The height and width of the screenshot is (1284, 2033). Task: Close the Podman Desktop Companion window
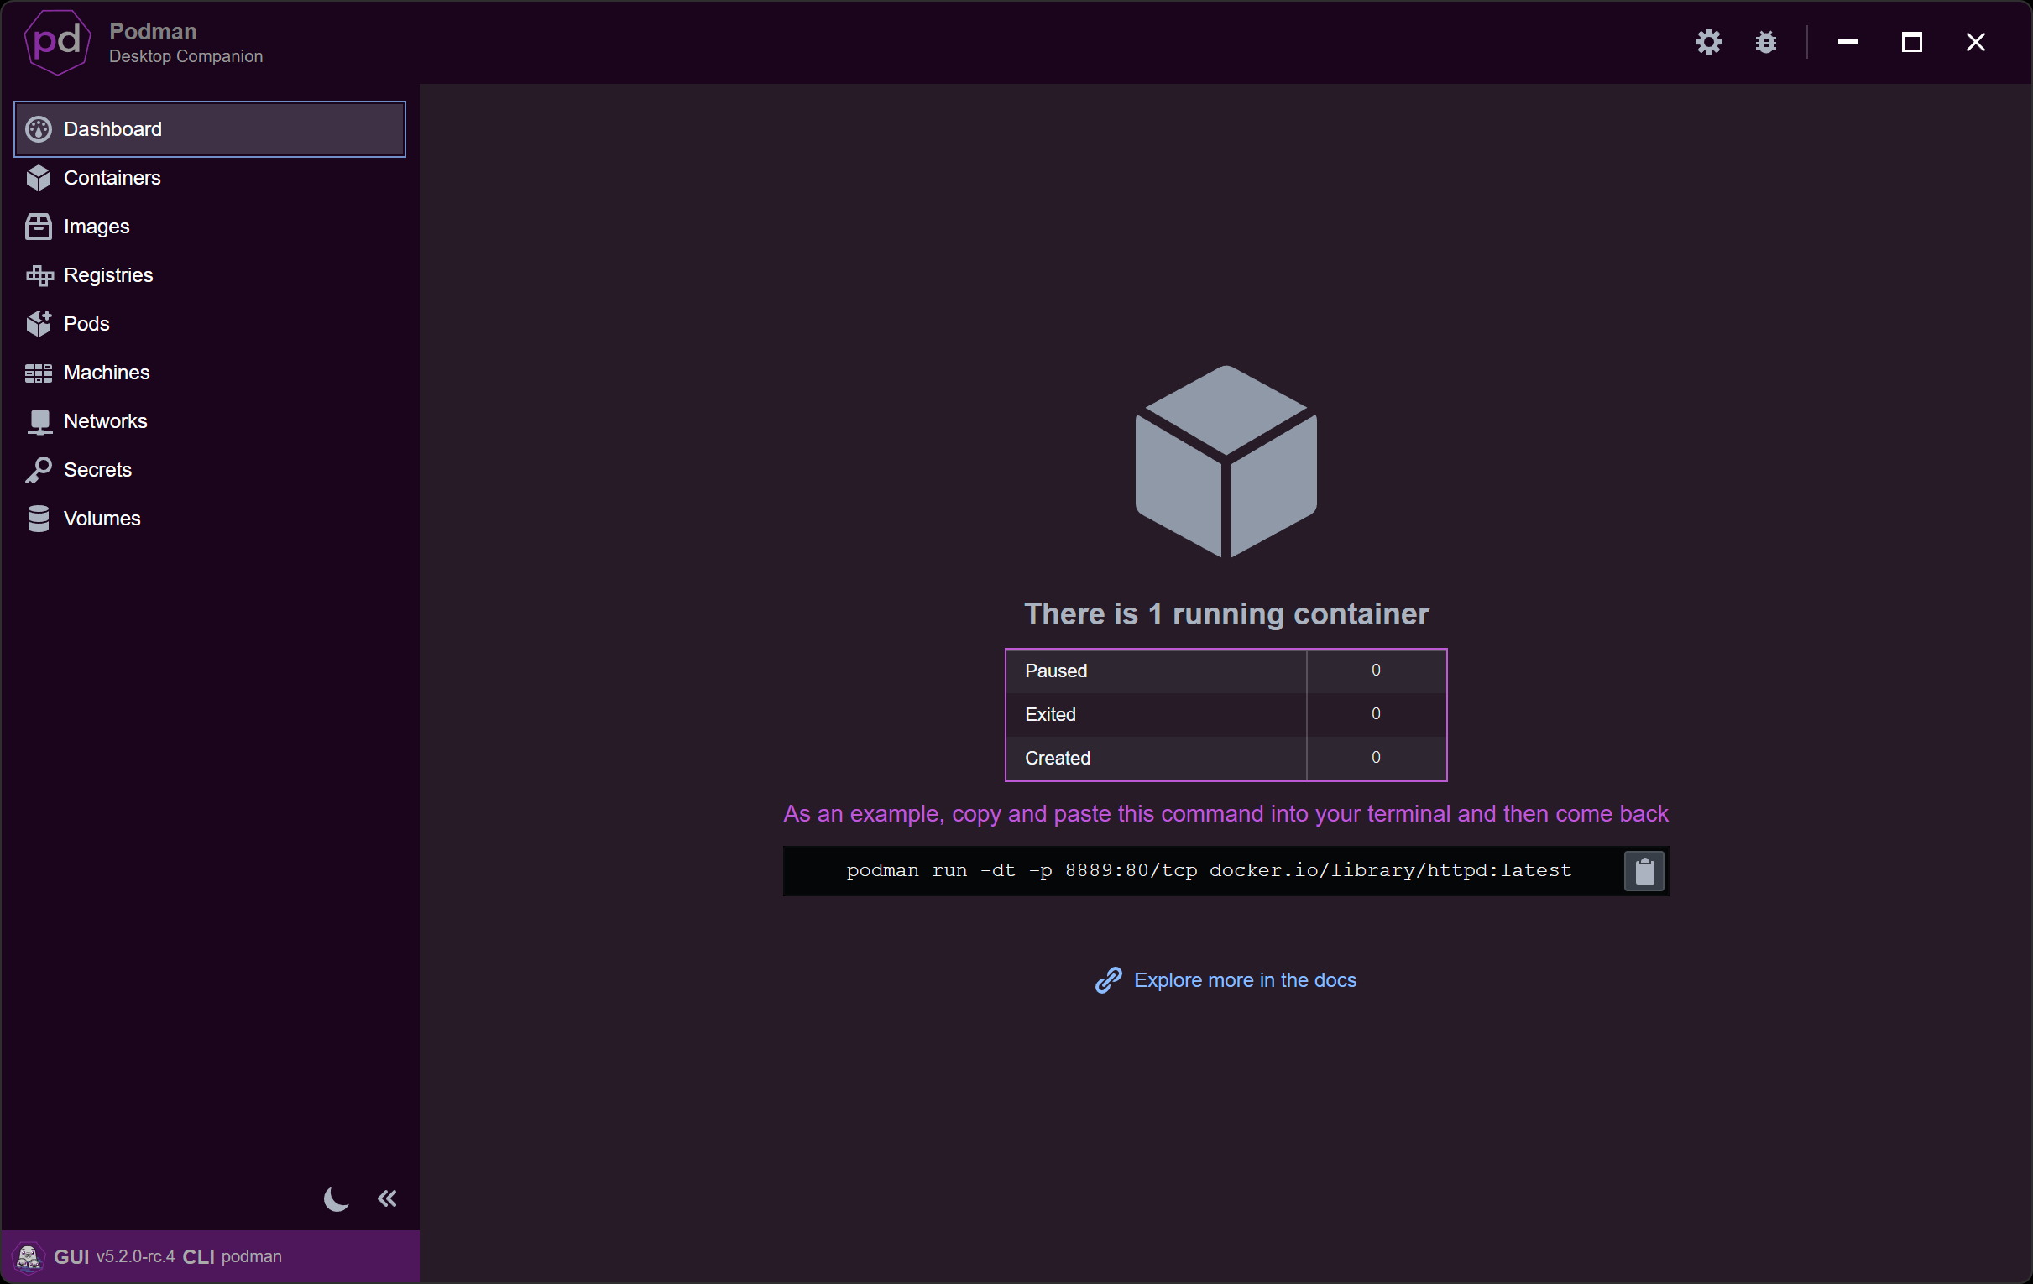coord(1975,42)
